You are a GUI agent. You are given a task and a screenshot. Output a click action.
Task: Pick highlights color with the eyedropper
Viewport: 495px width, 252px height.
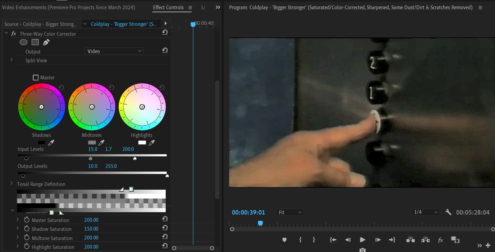(152, 142)
